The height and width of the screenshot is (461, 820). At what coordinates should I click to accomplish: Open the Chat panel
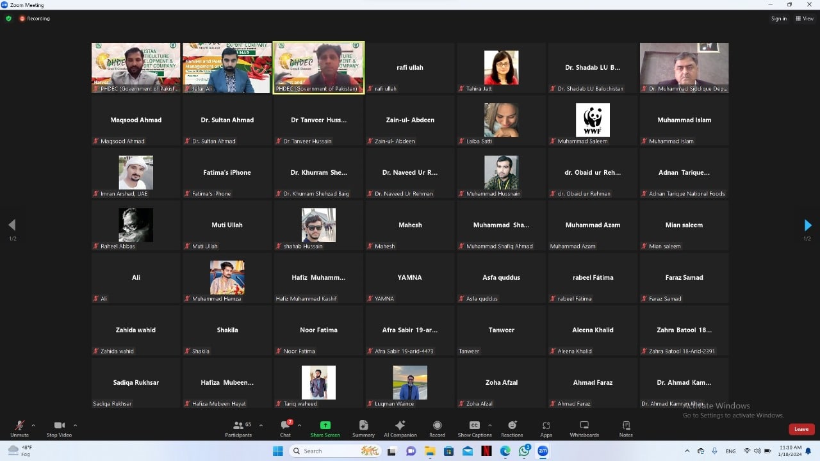point(285,428)
